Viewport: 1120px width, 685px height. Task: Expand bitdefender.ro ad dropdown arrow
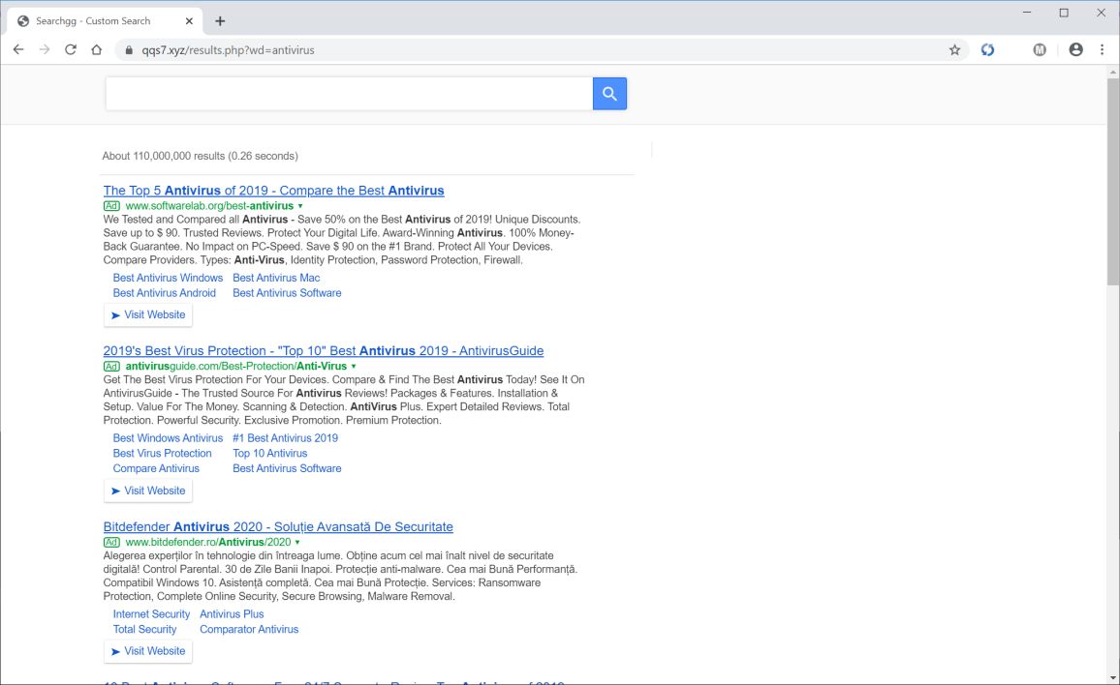(x=297, y=543)
